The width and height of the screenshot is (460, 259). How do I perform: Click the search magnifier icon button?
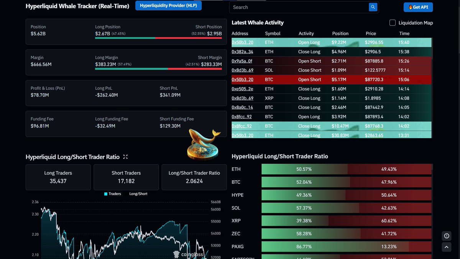[x=373, y=7]
